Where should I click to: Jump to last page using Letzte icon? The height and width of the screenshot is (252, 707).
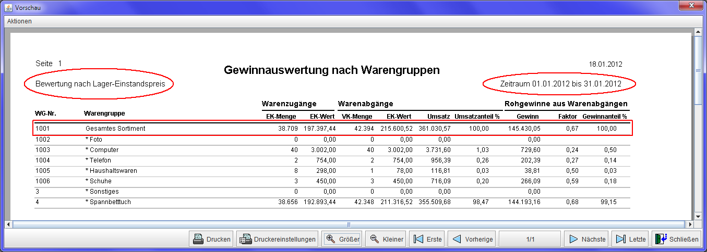point(620,240)
